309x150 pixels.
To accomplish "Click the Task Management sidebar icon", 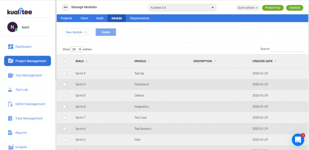I will pyautogui.click(x=10, y=118).
